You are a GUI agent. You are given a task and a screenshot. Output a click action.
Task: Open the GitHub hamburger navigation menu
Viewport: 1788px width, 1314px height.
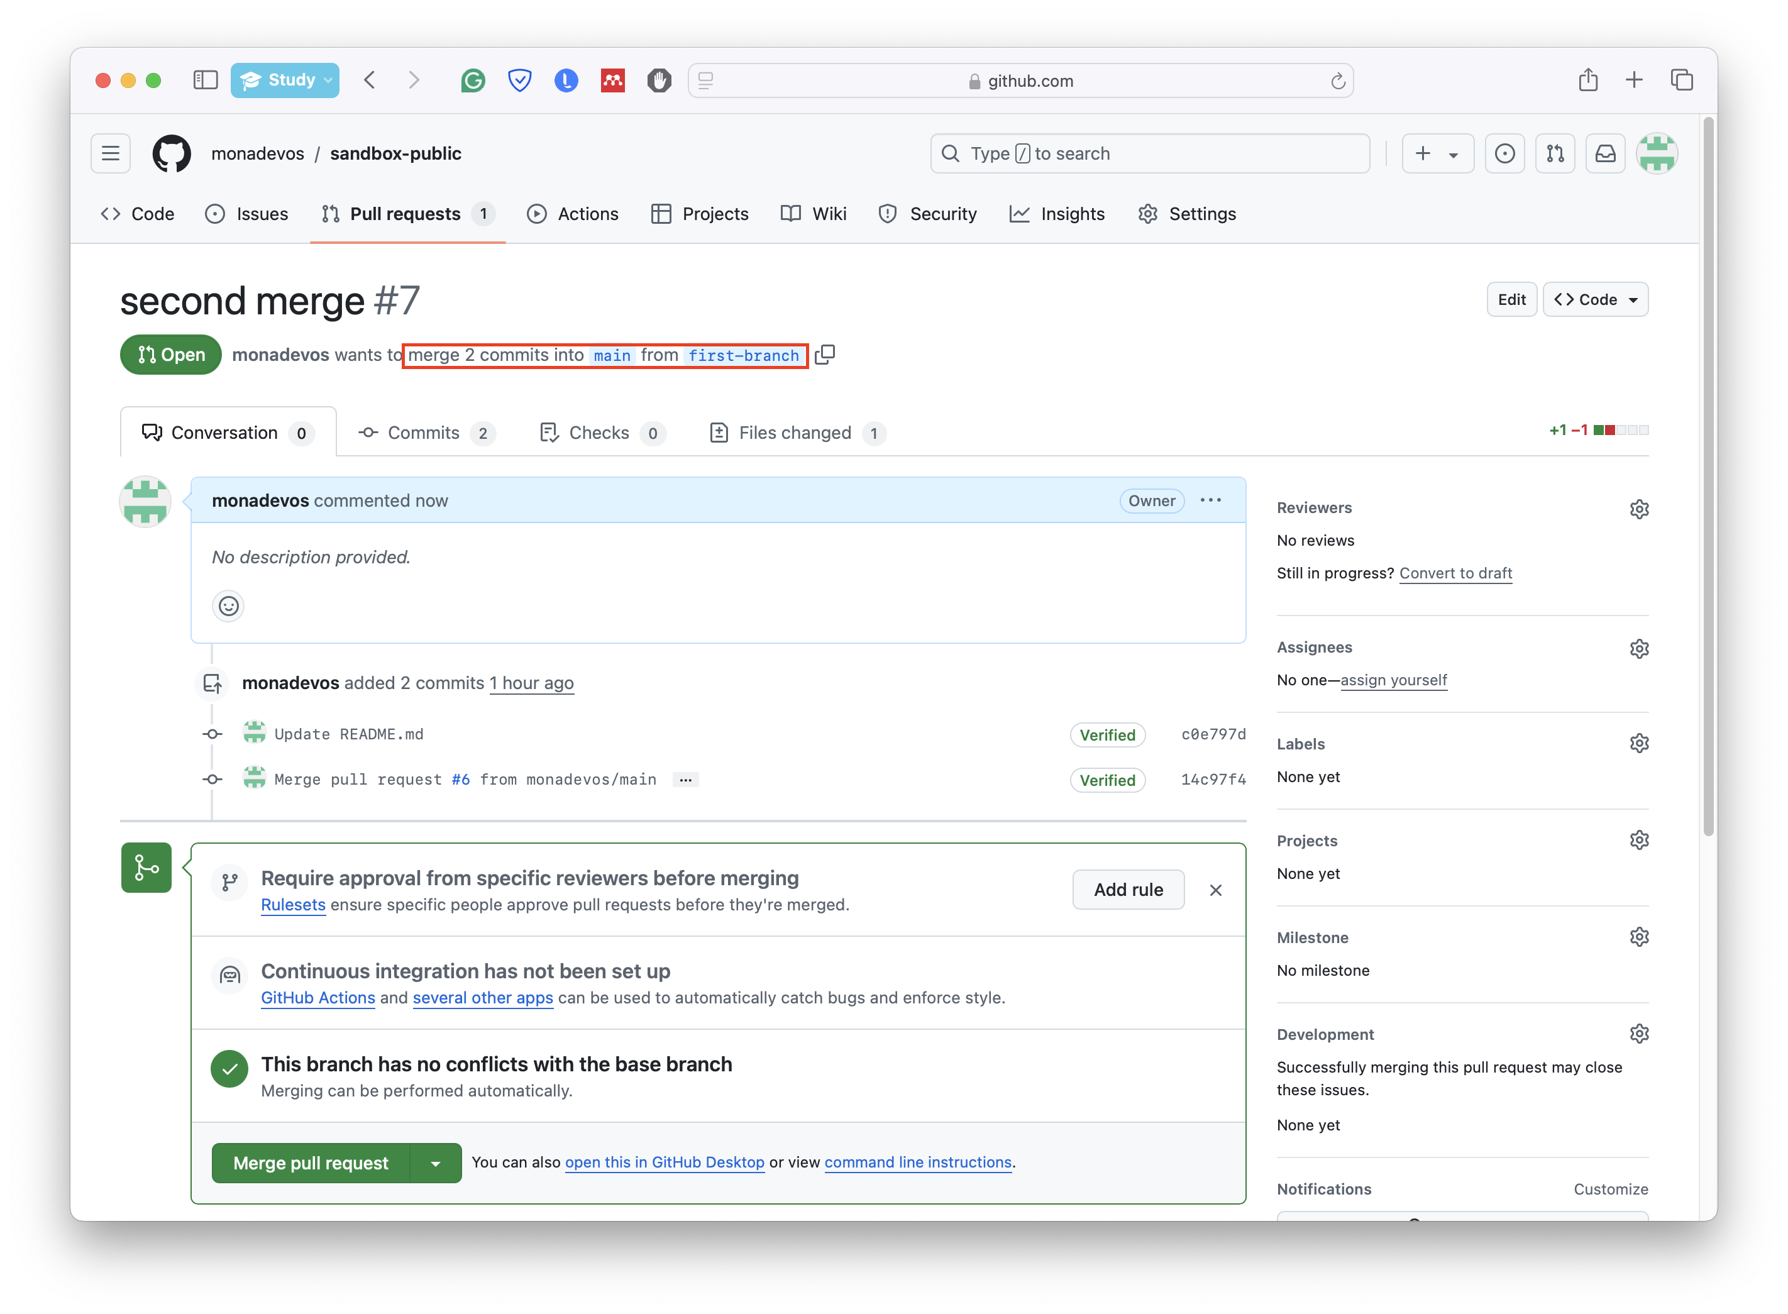click(111, 153)
